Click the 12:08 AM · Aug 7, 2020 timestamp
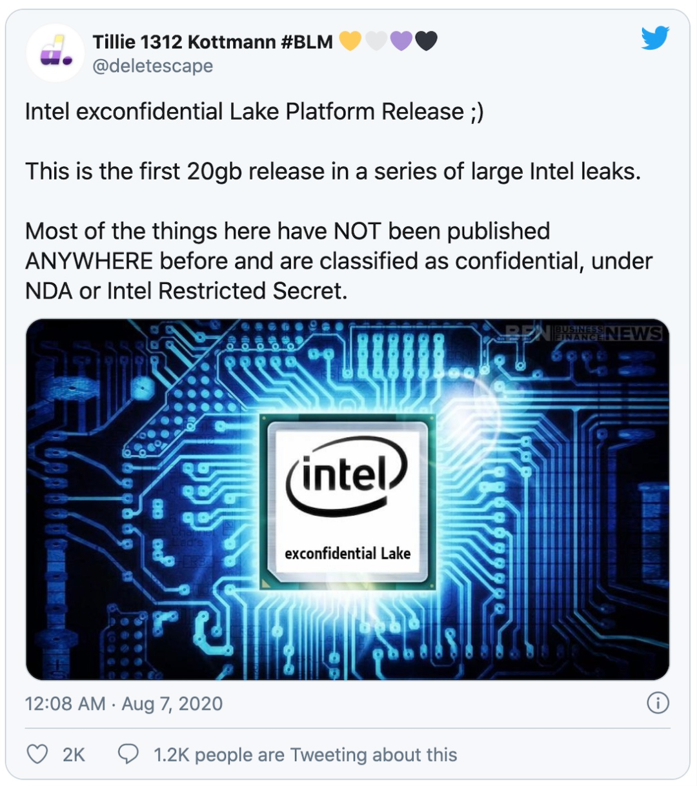Screen dimensions: 697x786 pos(124,703)
